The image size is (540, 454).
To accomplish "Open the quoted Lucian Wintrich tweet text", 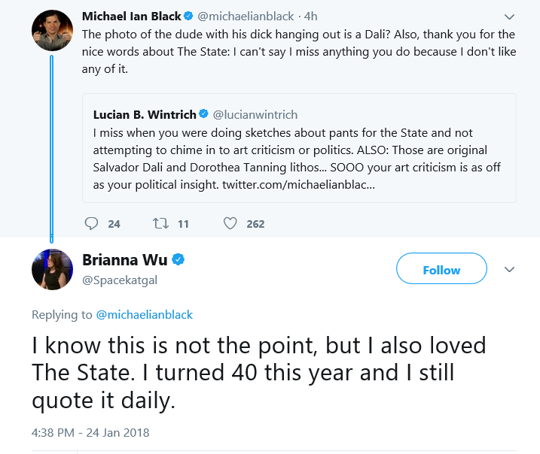I will click(297, 159).
